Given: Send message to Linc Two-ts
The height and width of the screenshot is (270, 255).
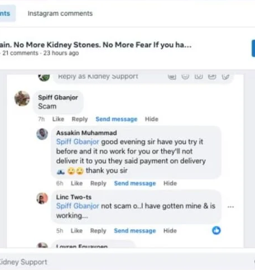Looking at the screenshot, I should tap(135, 231).
